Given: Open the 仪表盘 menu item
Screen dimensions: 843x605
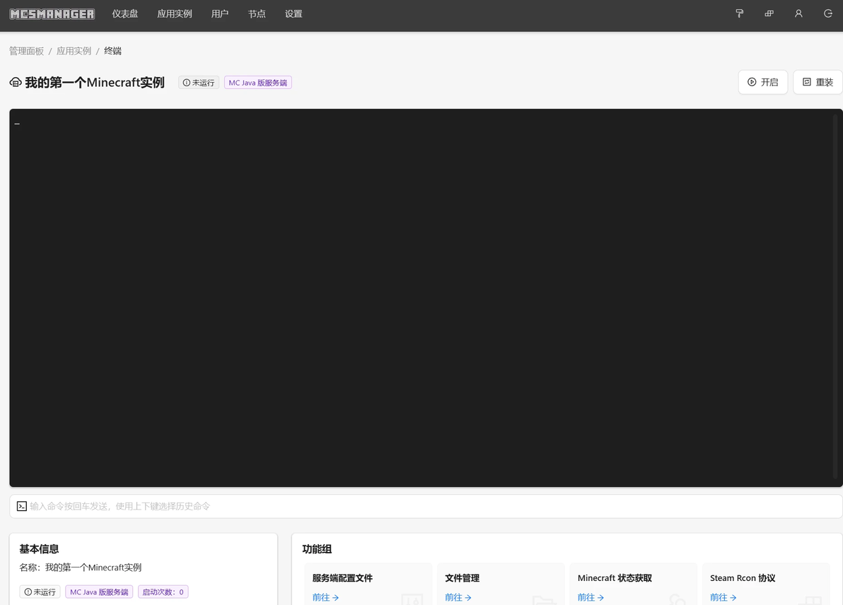Looking at the screenshot, I should point(124,14).
